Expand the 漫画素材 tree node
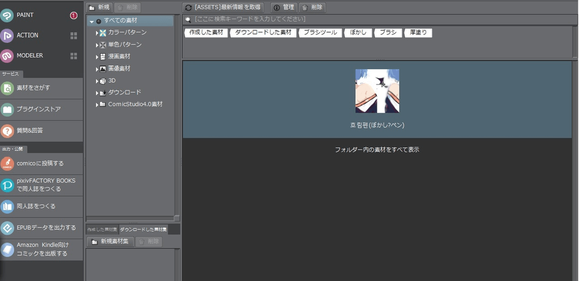579x281 pixels. coord(96,56)
